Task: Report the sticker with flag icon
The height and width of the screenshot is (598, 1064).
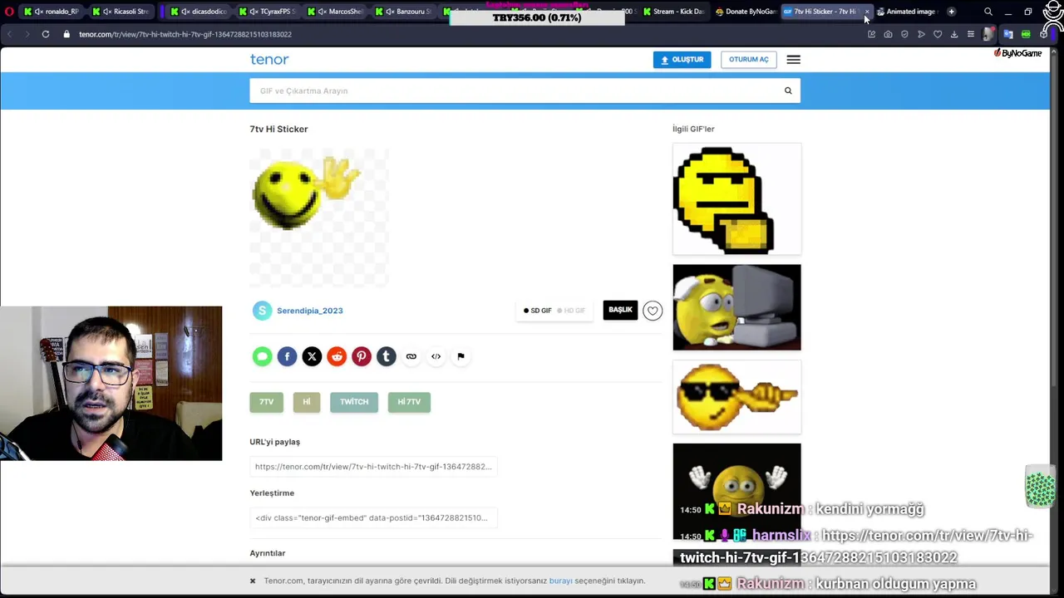Action: 461,356
